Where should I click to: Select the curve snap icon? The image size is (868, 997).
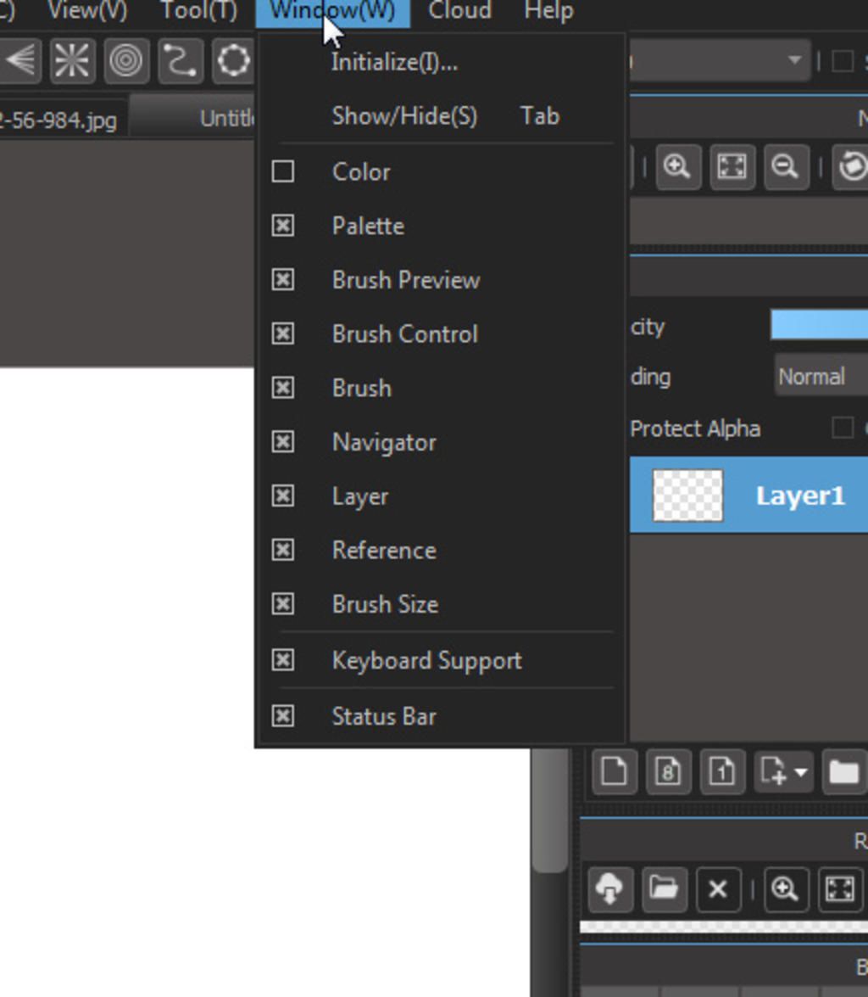tap(181, 60)
